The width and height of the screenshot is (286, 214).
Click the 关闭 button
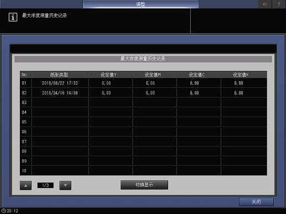tap(256, 202)
